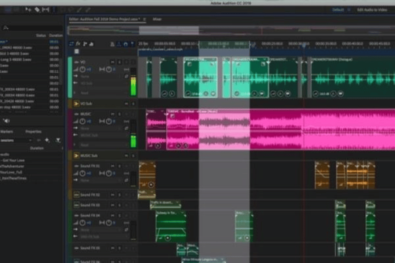
Task: Mute the Sound FX 01 track
Action: [112, 166]
